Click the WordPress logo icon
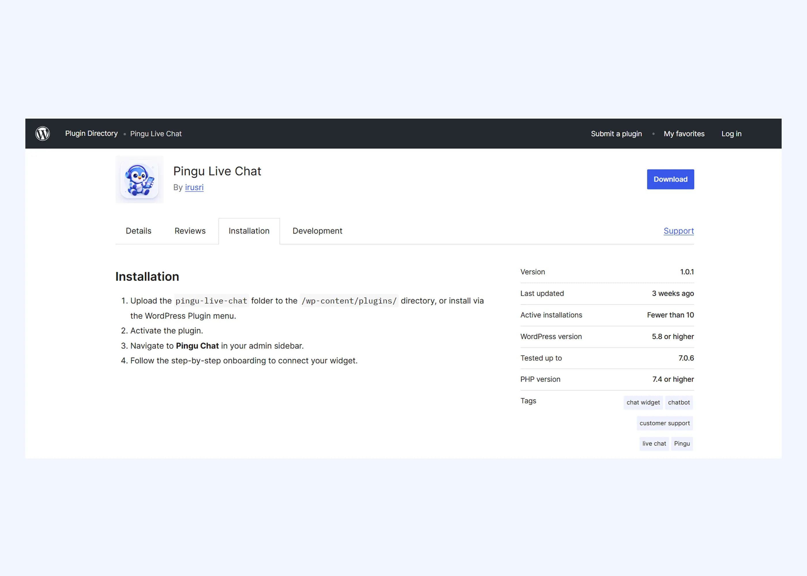Image resolution: width=807 pixels, height=576 pixels. click(43, 134)
